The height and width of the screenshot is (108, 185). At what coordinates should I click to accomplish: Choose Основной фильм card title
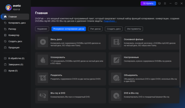point(133,39)
